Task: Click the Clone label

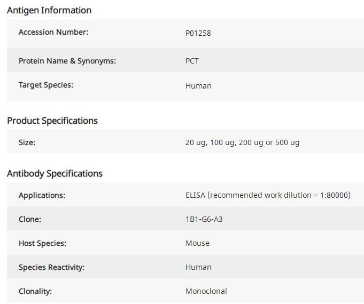Action: click(30, 219)
